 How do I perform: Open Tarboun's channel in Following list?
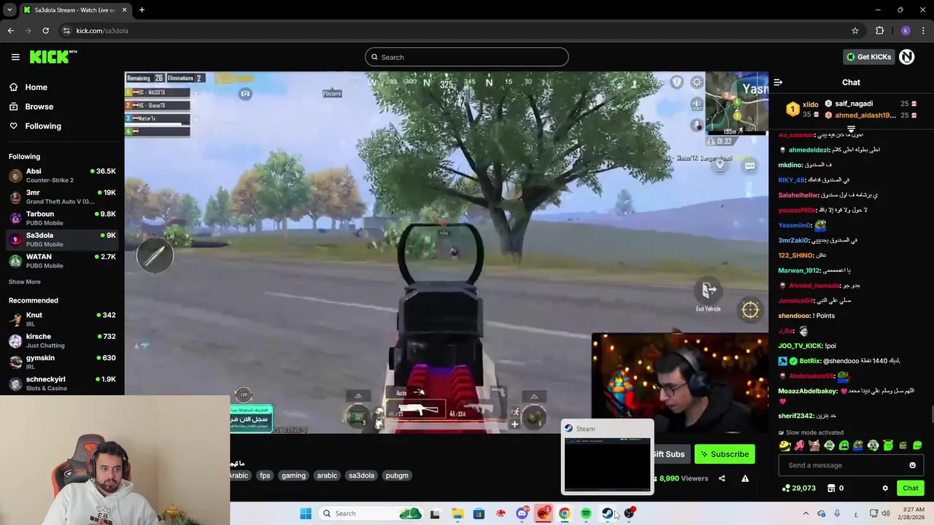pyautogui.click(x=62, y=218)
